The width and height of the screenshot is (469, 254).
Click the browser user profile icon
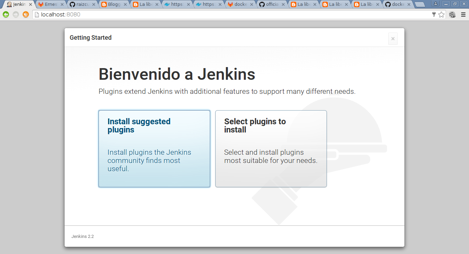click(436, 4)
